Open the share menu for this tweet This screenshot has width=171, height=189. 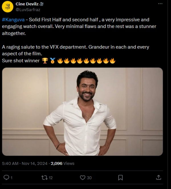tap(159, 177)
